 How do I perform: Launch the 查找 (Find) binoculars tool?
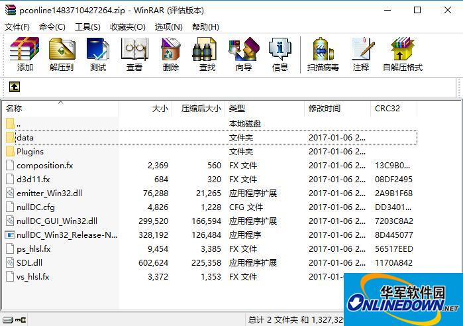[x=207, y=54]
